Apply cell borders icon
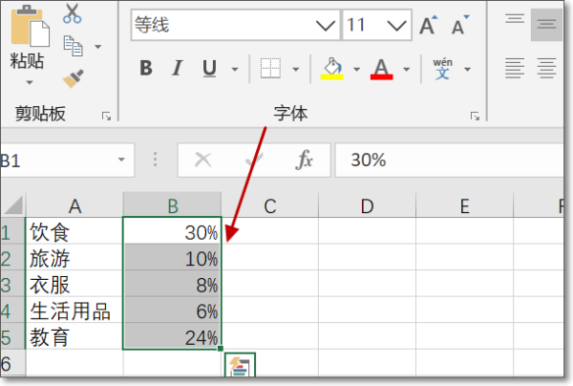Viewport: 573px width, 386px height. (270, 68)
